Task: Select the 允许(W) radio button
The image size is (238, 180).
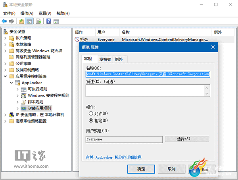Action: click(x=91, y=113)
